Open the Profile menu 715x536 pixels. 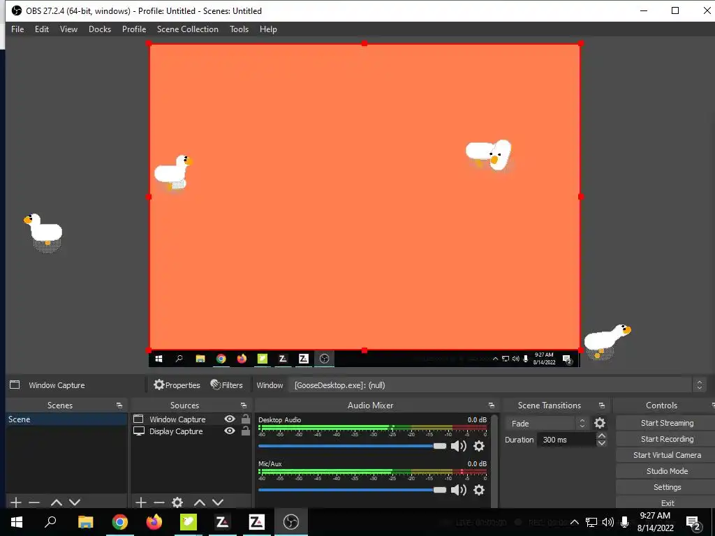click(x=134, y=29)
